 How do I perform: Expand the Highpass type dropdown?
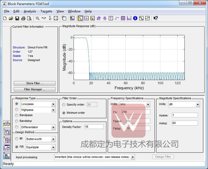53,110
